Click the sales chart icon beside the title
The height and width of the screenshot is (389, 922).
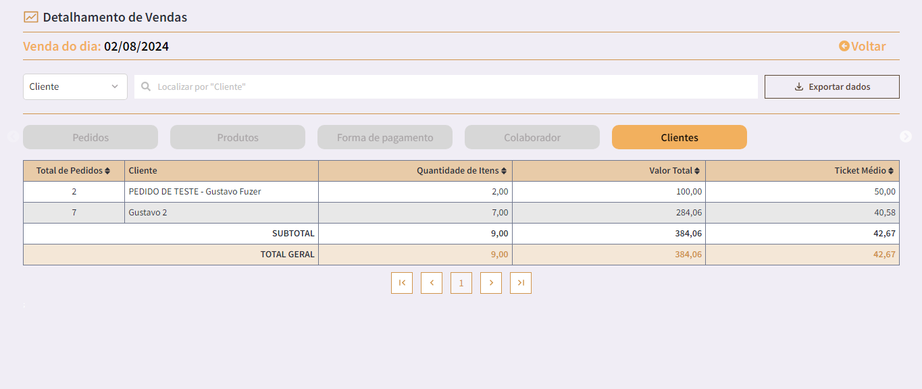point(31,18)
